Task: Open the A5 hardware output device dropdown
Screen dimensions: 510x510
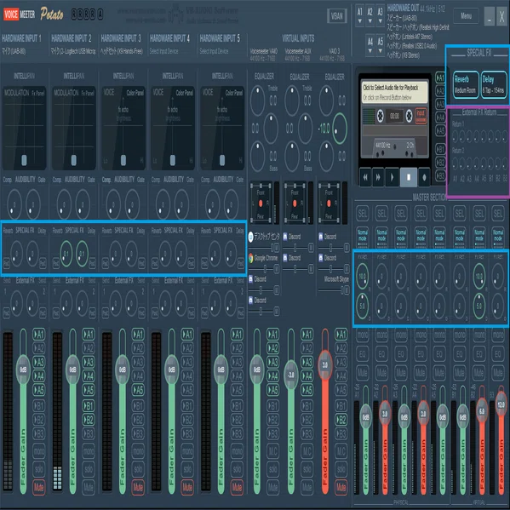Action: click(x=380, y=45)
